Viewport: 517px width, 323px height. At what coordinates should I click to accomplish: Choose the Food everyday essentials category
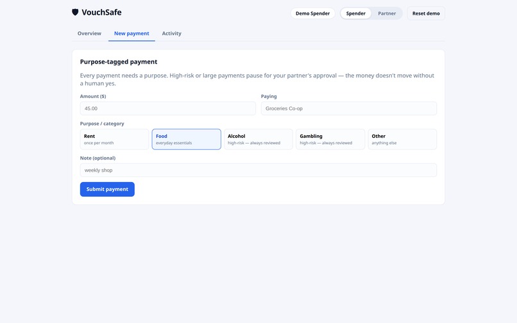[186, 139]
